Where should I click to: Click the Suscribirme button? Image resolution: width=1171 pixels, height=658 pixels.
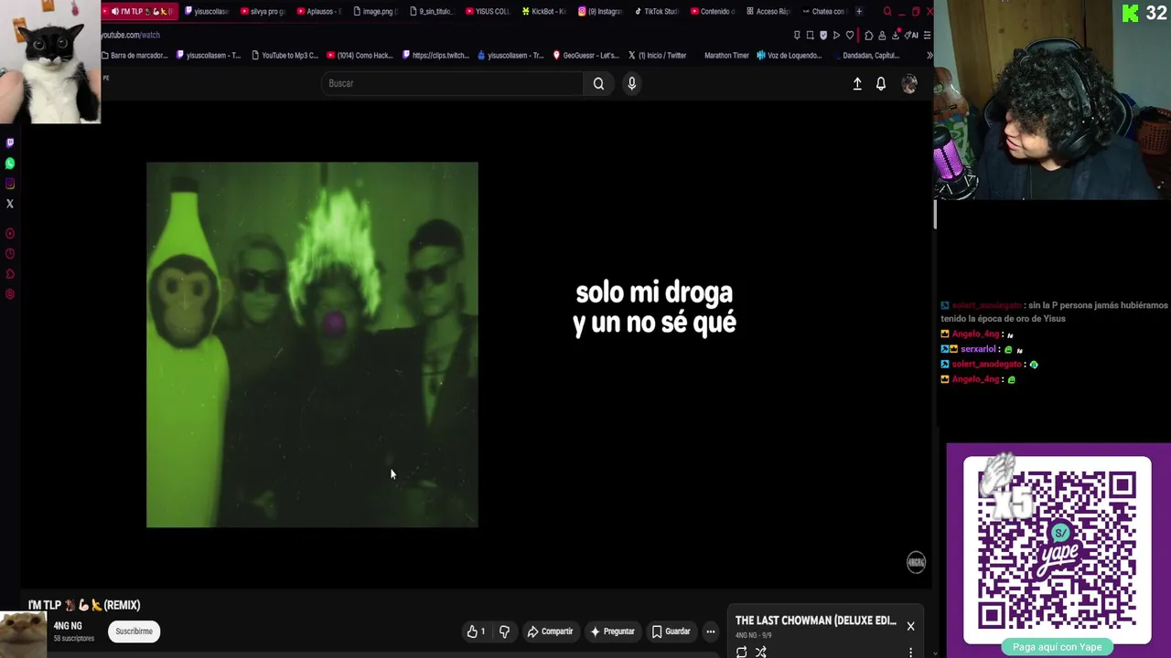(x=134, y=631)
